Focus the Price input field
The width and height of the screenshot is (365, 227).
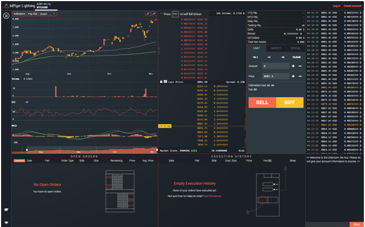[276, 76]
